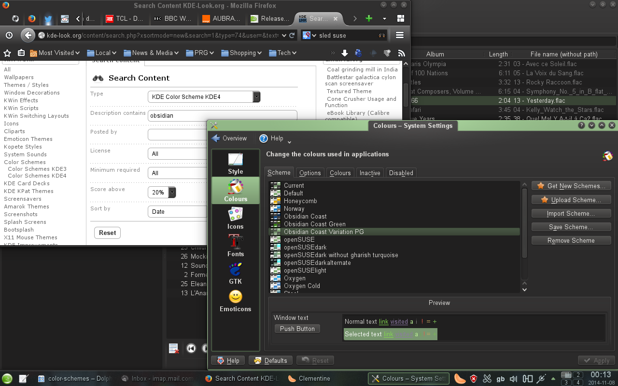The width and height of the screenshot is (618, 386).
Task: Open Wallpapers category link
Action: (19, 77)
